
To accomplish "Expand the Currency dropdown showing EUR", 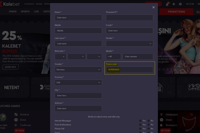I will point(78,83).
